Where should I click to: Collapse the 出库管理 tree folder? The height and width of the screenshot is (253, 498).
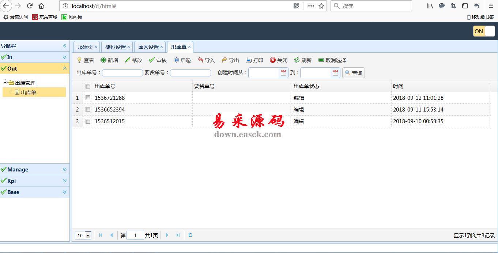point(5,83)
